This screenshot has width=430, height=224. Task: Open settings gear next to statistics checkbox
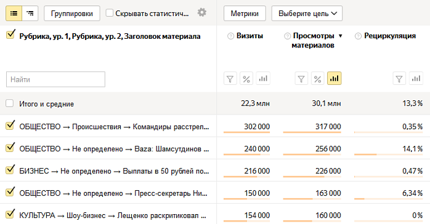click(202, 12)
